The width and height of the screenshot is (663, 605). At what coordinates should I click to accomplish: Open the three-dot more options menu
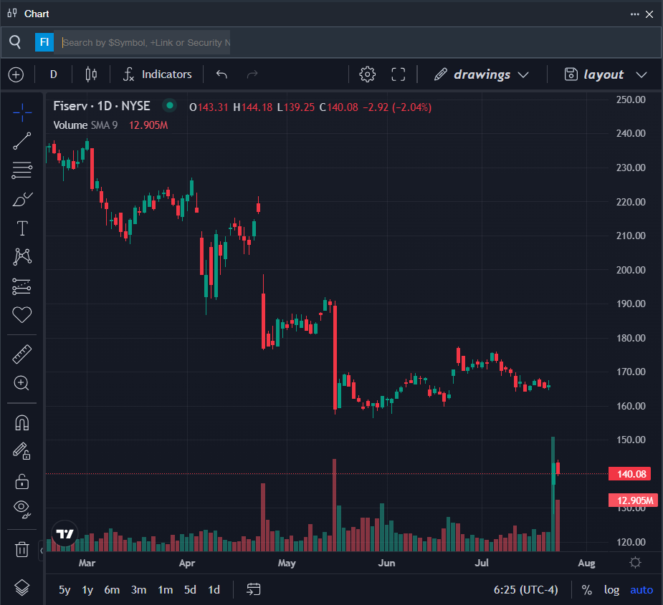634,14
